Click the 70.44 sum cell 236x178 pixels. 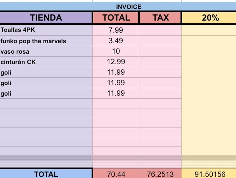tap(116, 175)
